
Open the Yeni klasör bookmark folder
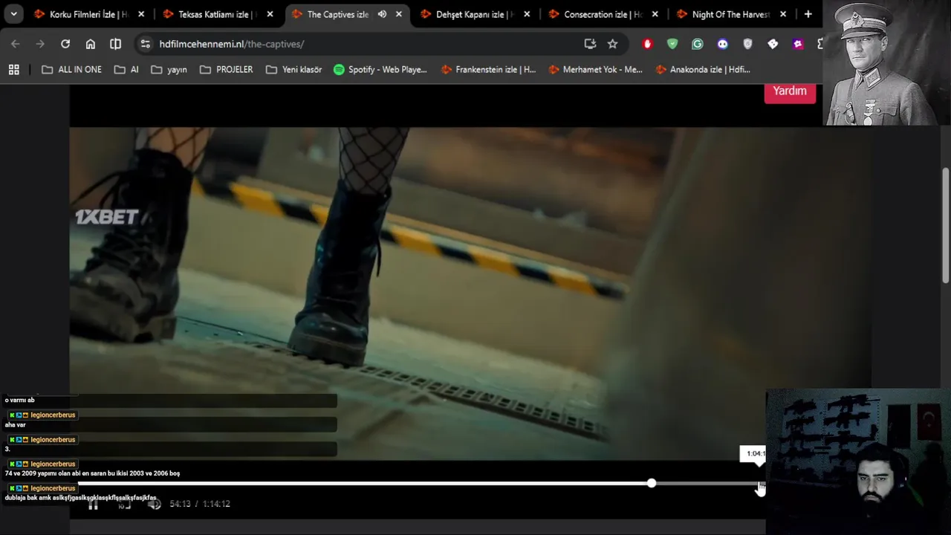click(x=293, y=69)
